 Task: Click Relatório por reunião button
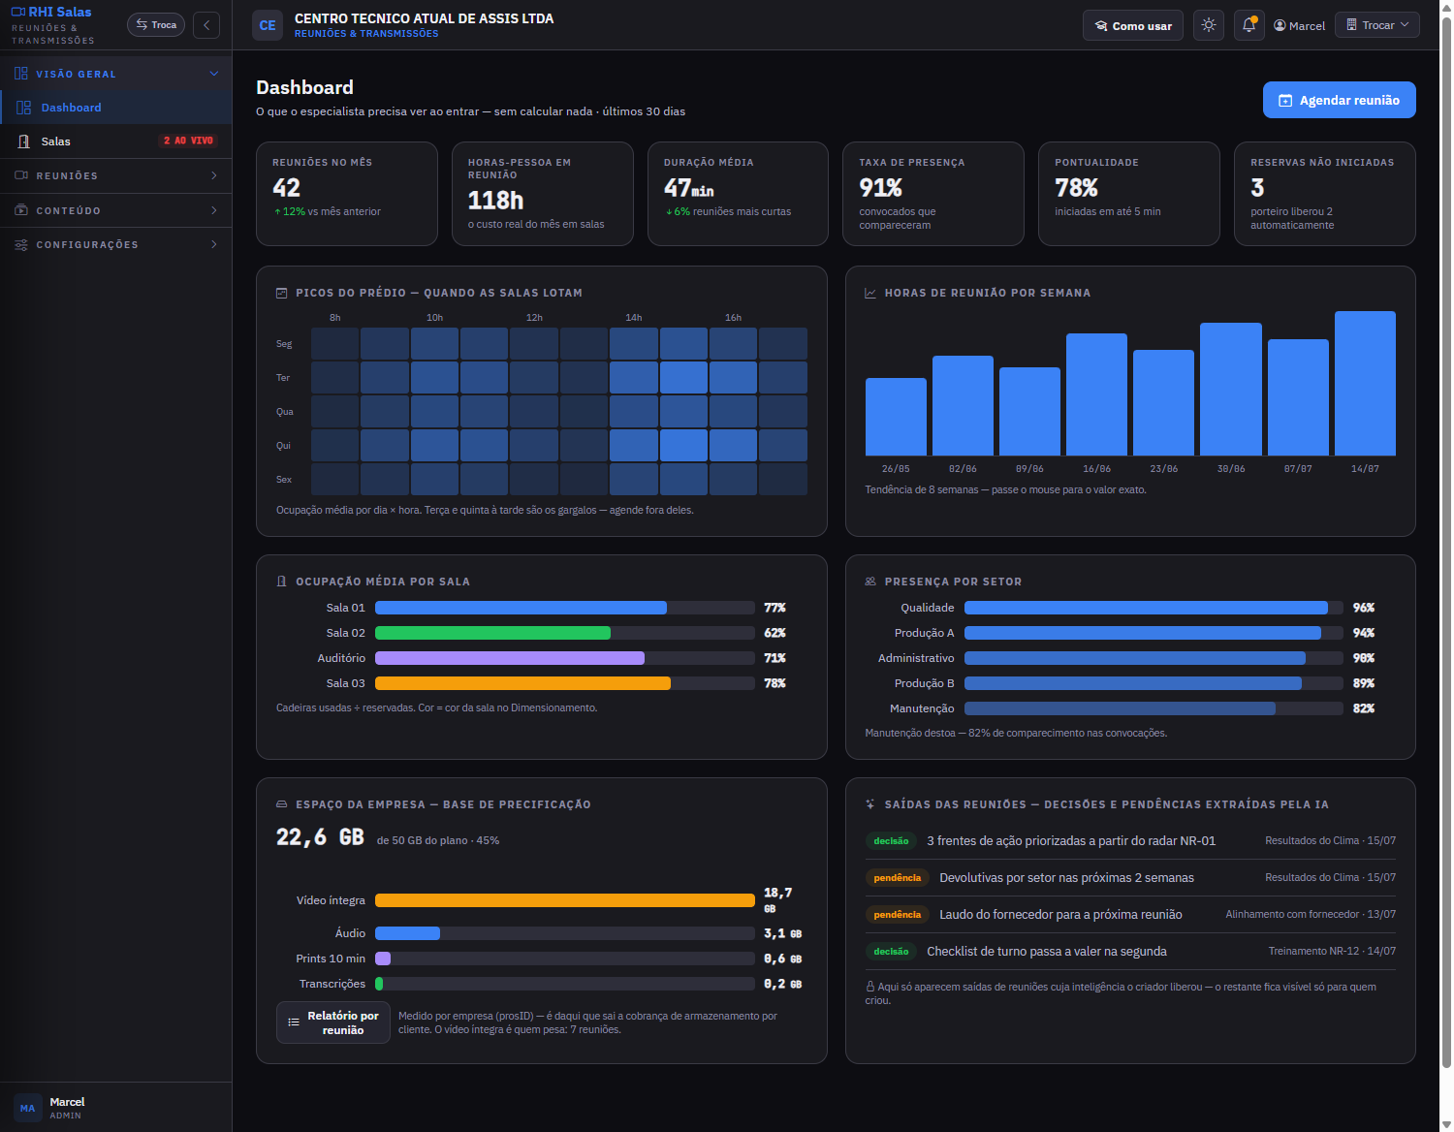point(333,1022)
